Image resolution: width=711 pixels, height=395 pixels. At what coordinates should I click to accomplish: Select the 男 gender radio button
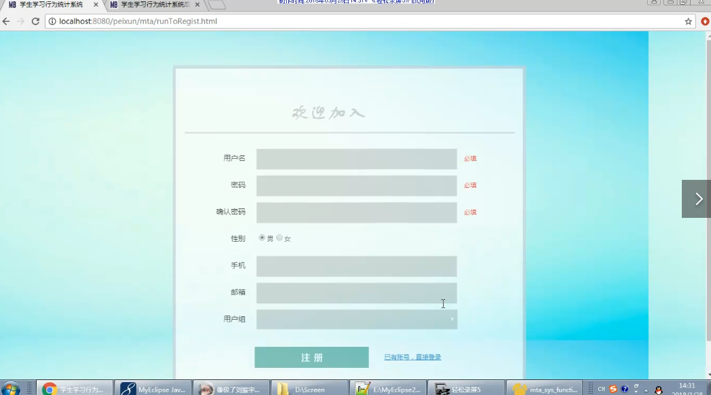click(262, 238)
